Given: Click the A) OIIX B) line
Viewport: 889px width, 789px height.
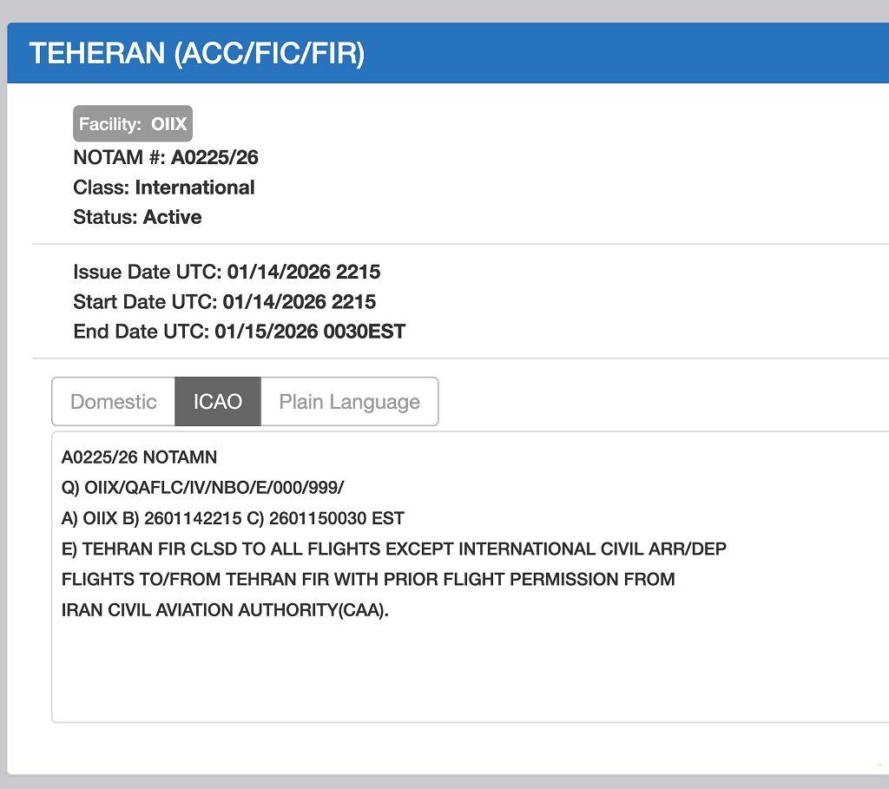Looking at the screenshot, I should click(230, 518).
